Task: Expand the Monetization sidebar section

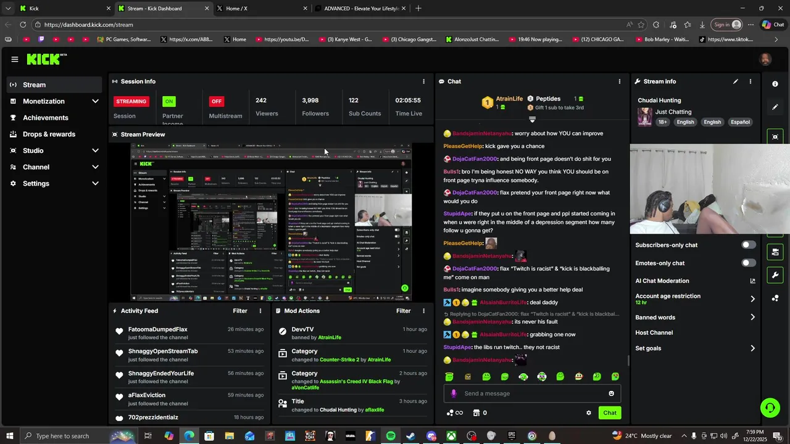Action: (95, 101)
